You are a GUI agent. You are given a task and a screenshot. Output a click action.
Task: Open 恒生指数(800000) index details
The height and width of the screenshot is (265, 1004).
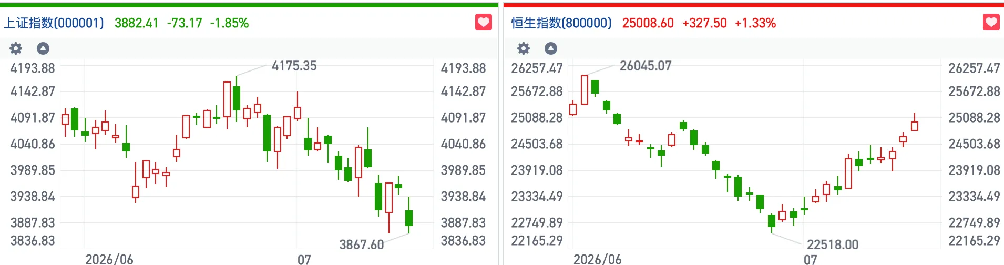pos(562,23)
